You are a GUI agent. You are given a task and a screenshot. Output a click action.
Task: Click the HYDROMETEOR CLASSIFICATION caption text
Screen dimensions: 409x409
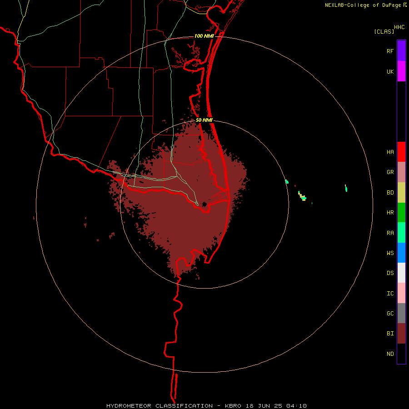160,406
